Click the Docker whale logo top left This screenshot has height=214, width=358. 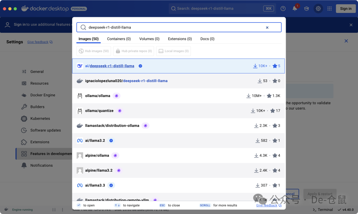(26, 8)
